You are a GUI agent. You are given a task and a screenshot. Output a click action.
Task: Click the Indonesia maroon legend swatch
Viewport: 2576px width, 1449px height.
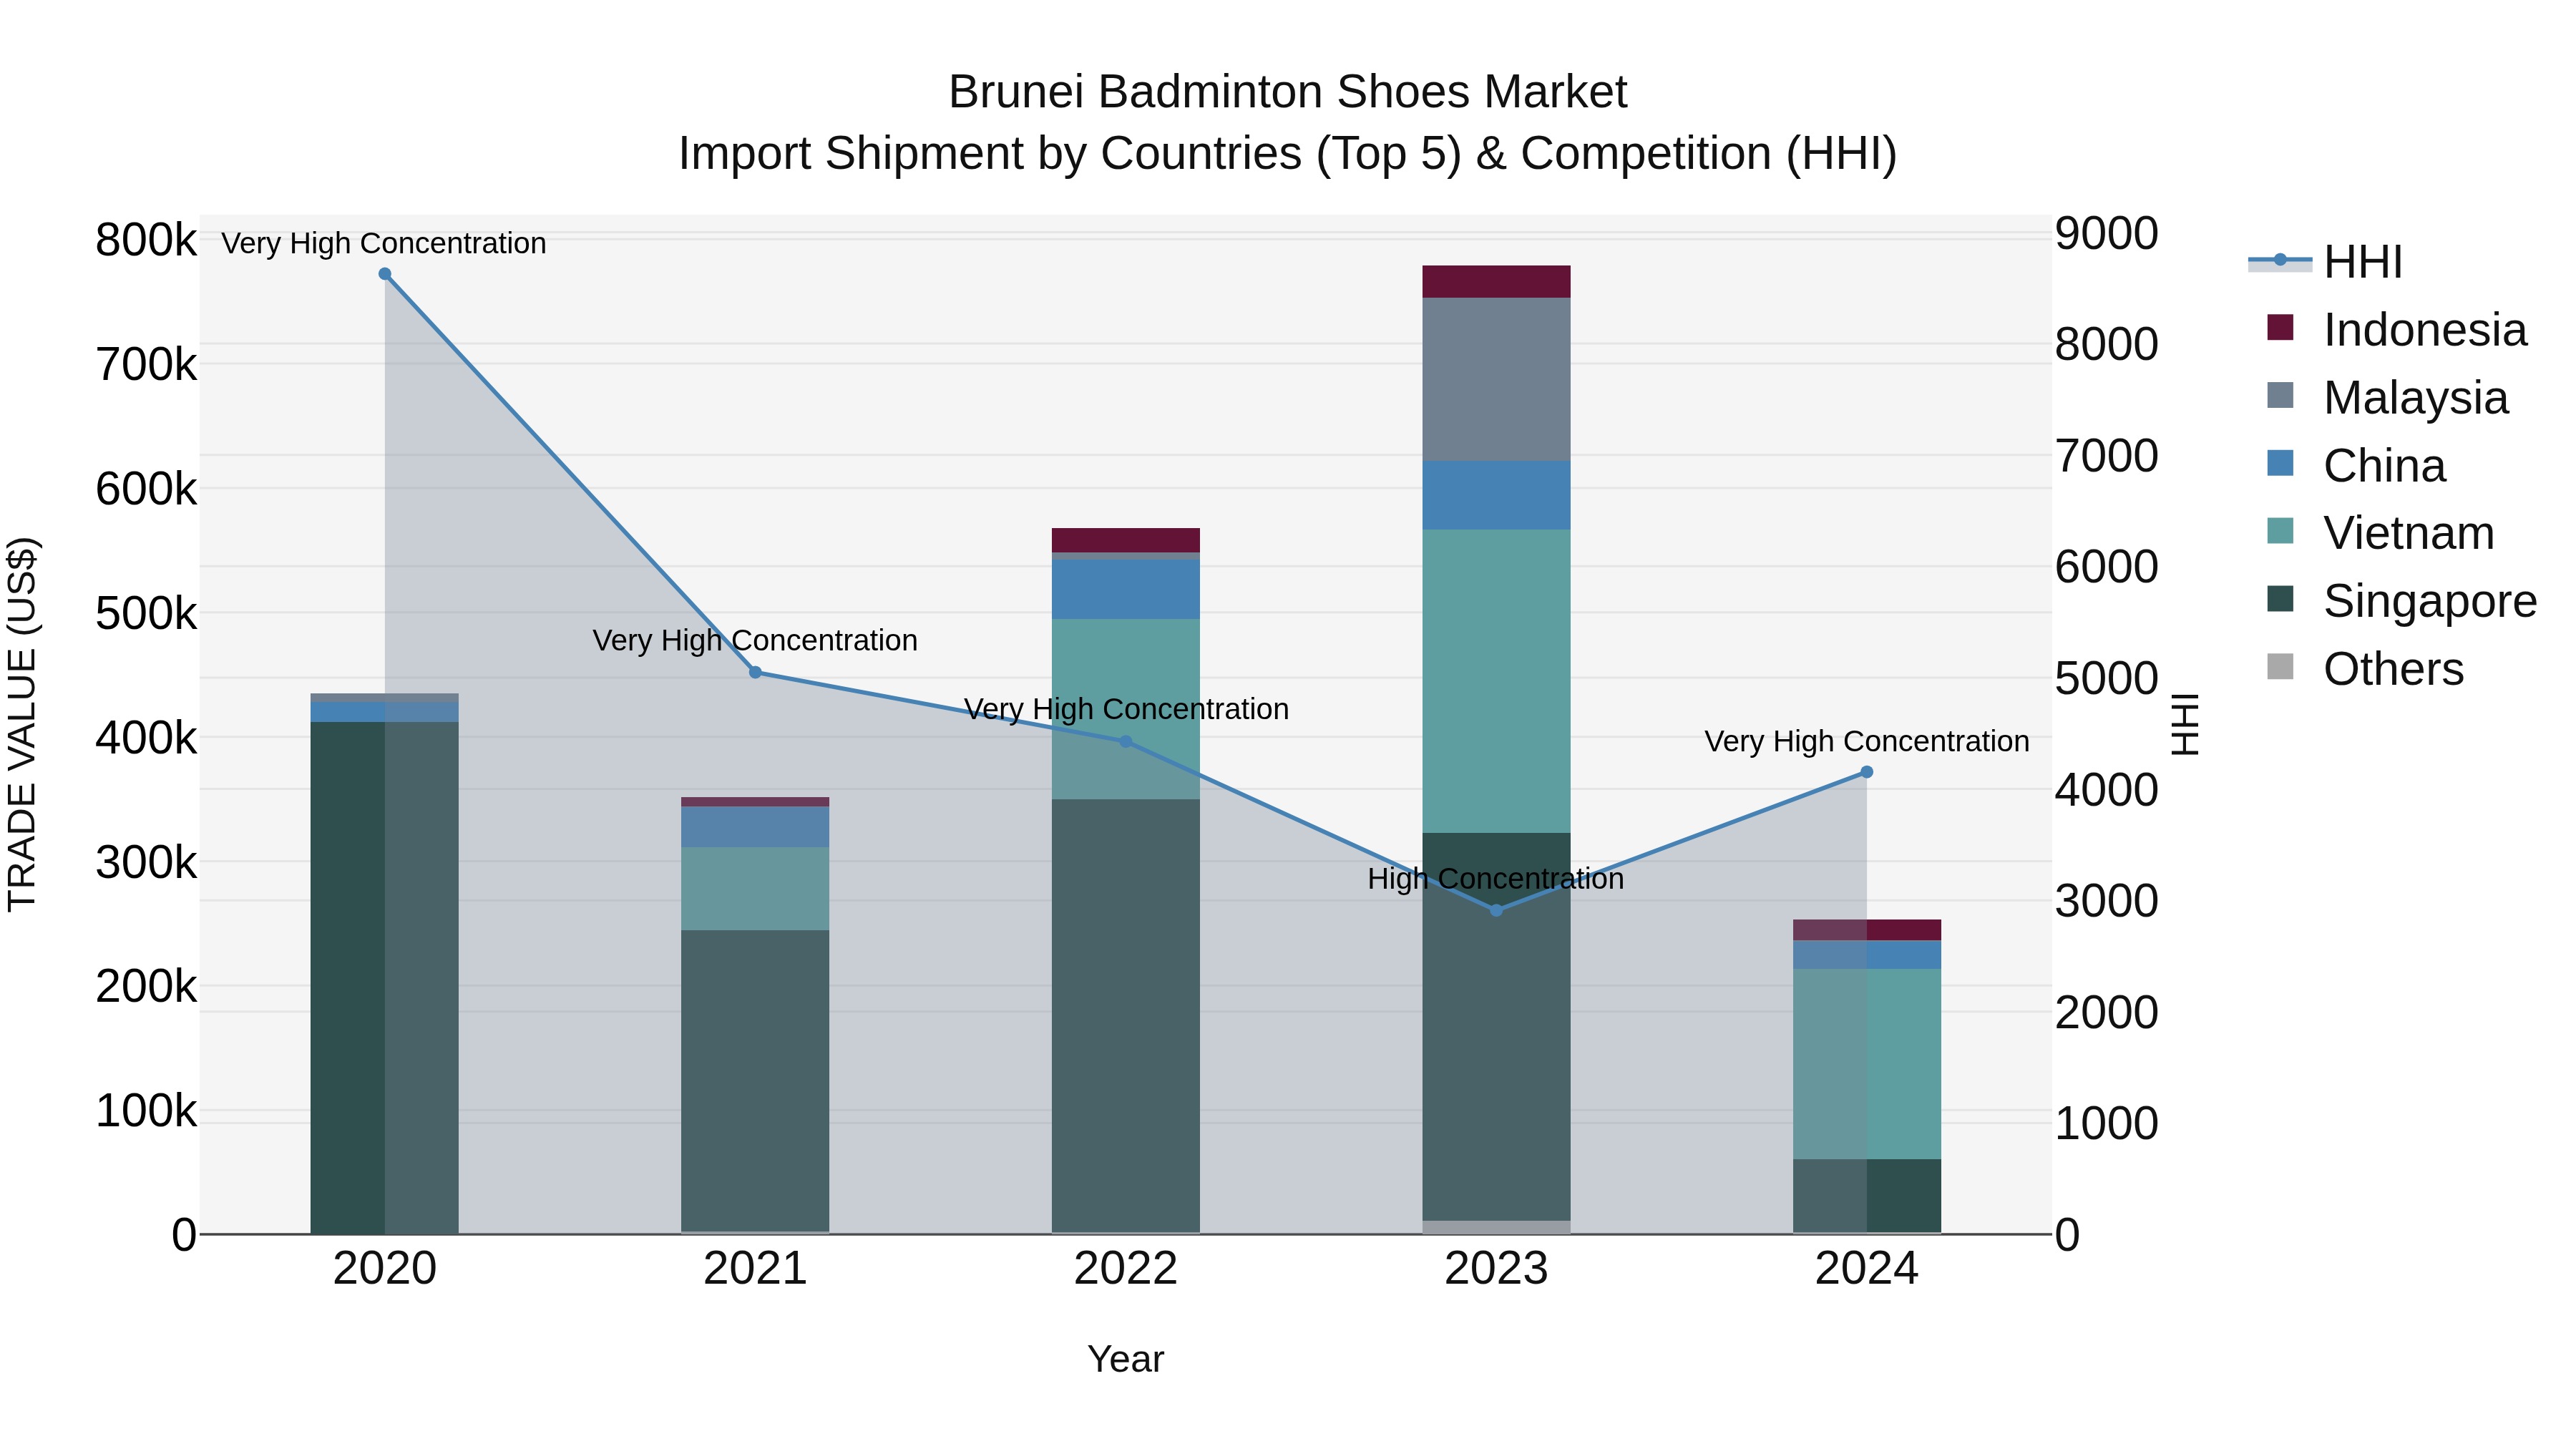[2280, 327]
